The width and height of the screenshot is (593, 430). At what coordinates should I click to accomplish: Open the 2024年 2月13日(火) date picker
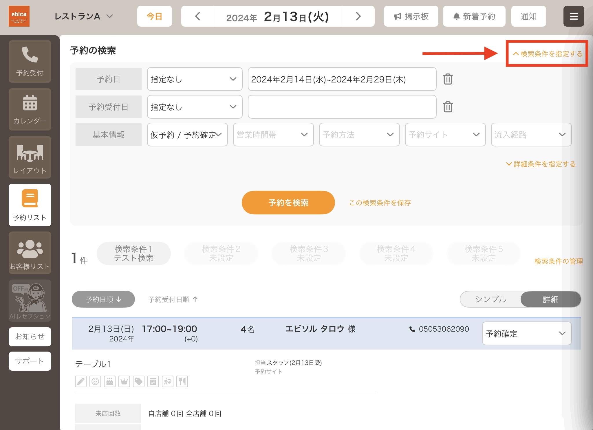pyautogui.click(x=278, y=16)
